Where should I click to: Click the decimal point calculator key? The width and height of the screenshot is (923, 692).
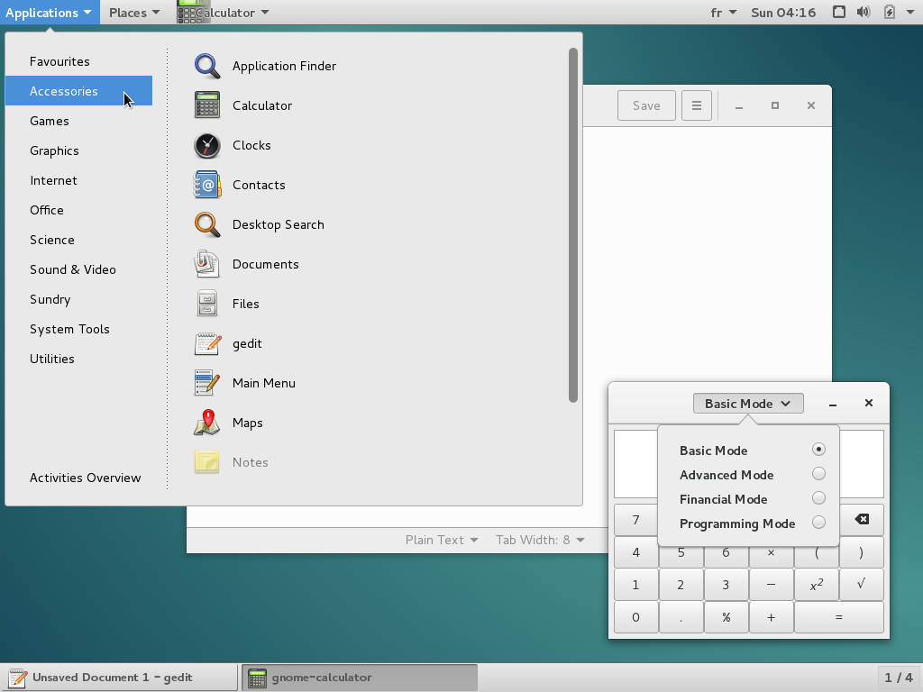pos(681,617)
